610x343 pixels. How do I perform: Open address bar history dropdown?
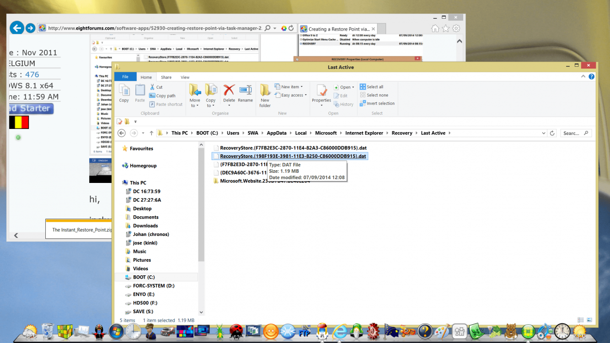(544, 133)
